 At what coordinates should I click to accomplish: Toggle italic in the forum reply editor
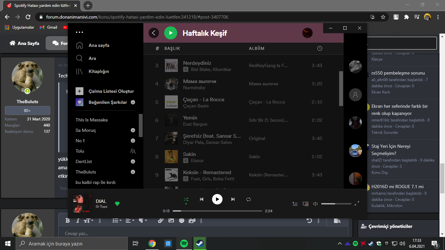tap(78, 221)
